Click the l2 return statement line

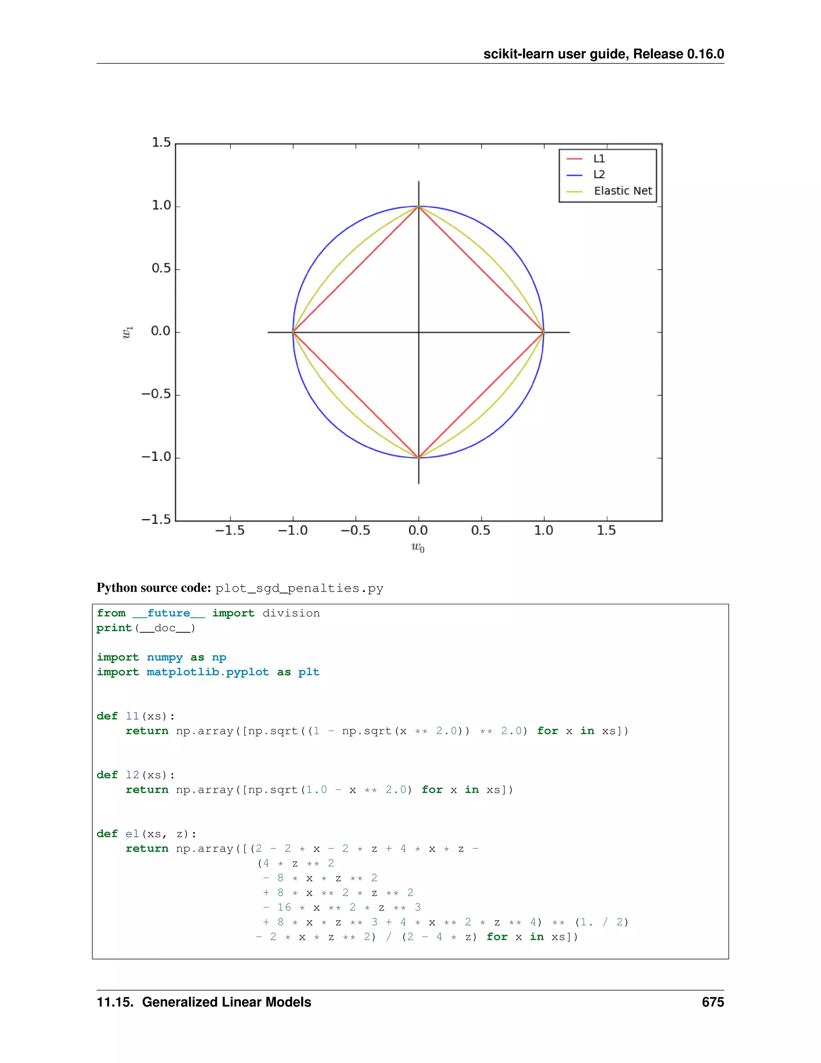pyautogui.click(x=320, y=789)
